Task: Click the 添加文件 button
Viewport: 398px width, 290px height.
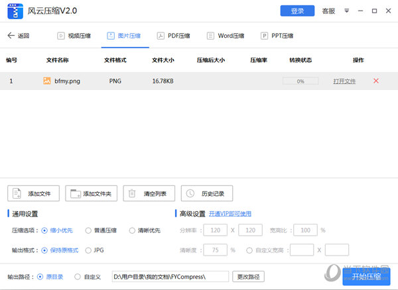Action: point(34,193)
